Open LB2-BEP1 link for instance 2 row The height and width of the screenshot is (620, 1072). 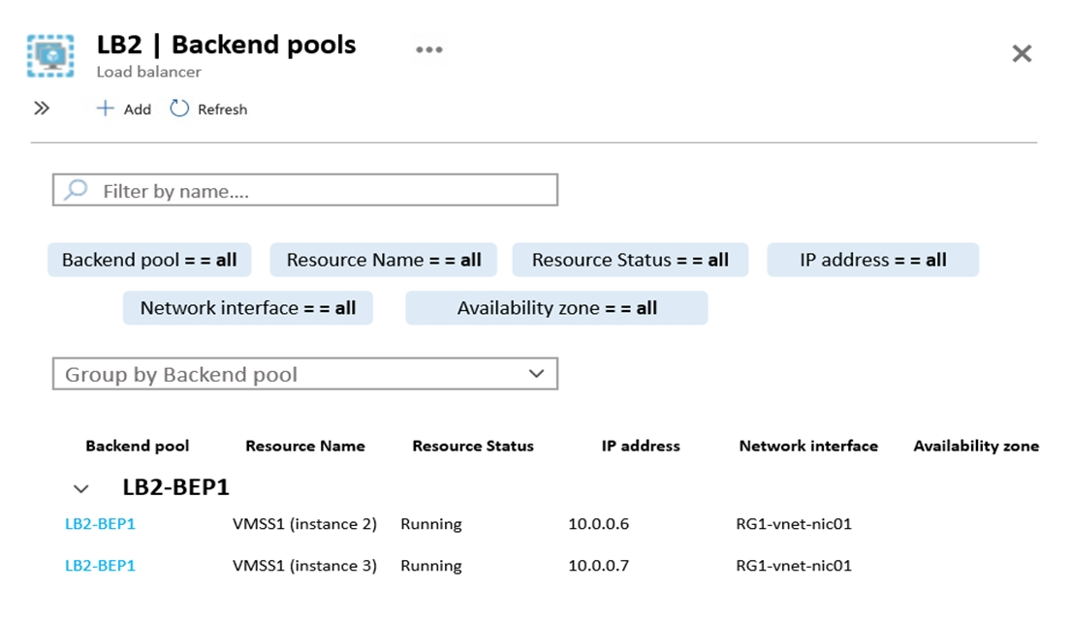[x=100, y=524]
